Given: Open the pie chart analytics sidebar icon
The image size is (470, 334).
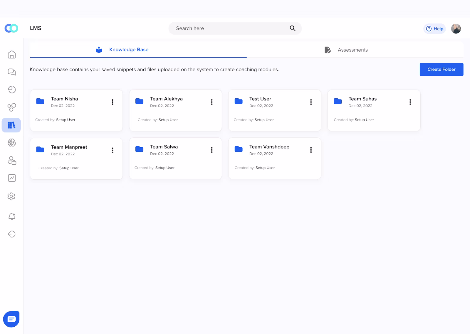Looking at the screenshot, I should (x=12, y=90).
